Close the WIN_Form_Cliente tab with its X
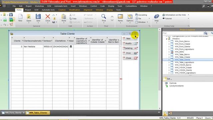Viewport: 213px width, 120px height. [x=24, y=113]
